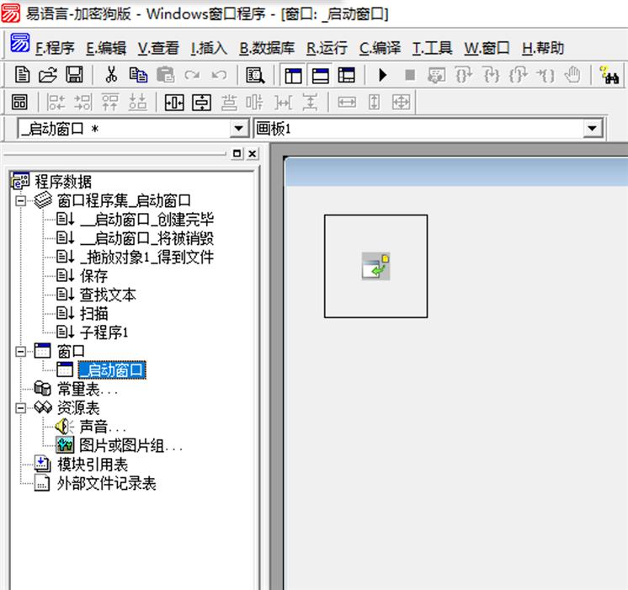The height and width of the screenshot is (590, 628).
Task: Click the Find magnifier document icon
Action: tap(255, 75)
